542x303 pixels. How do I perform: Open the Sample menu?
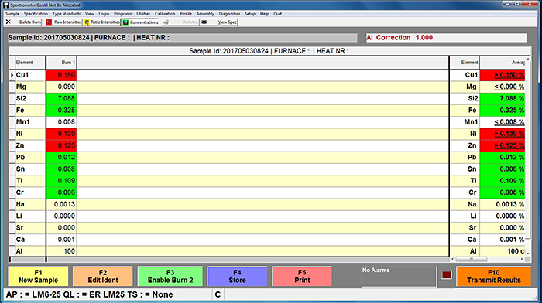click(12, 14)
